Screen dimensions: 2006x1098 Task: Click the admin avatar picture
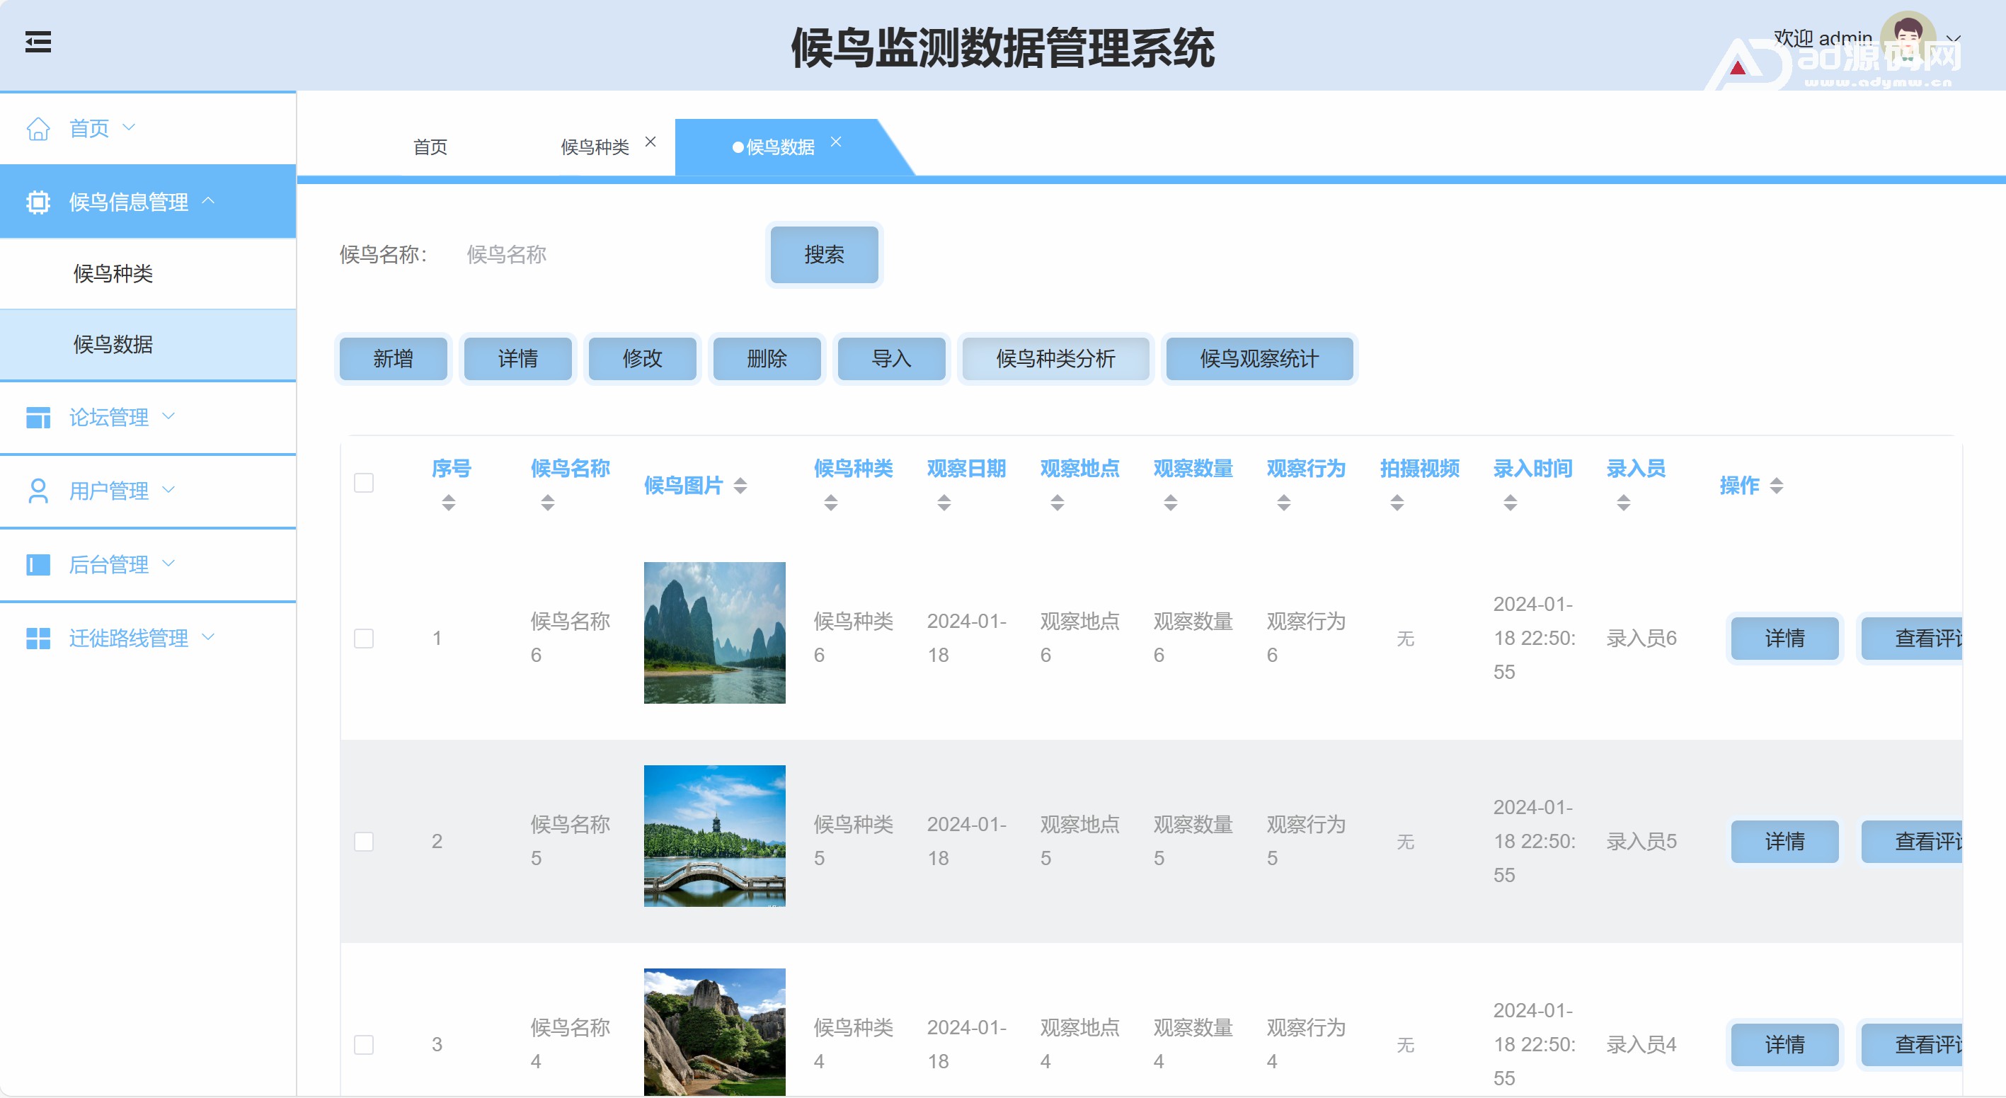(1906, 38)
